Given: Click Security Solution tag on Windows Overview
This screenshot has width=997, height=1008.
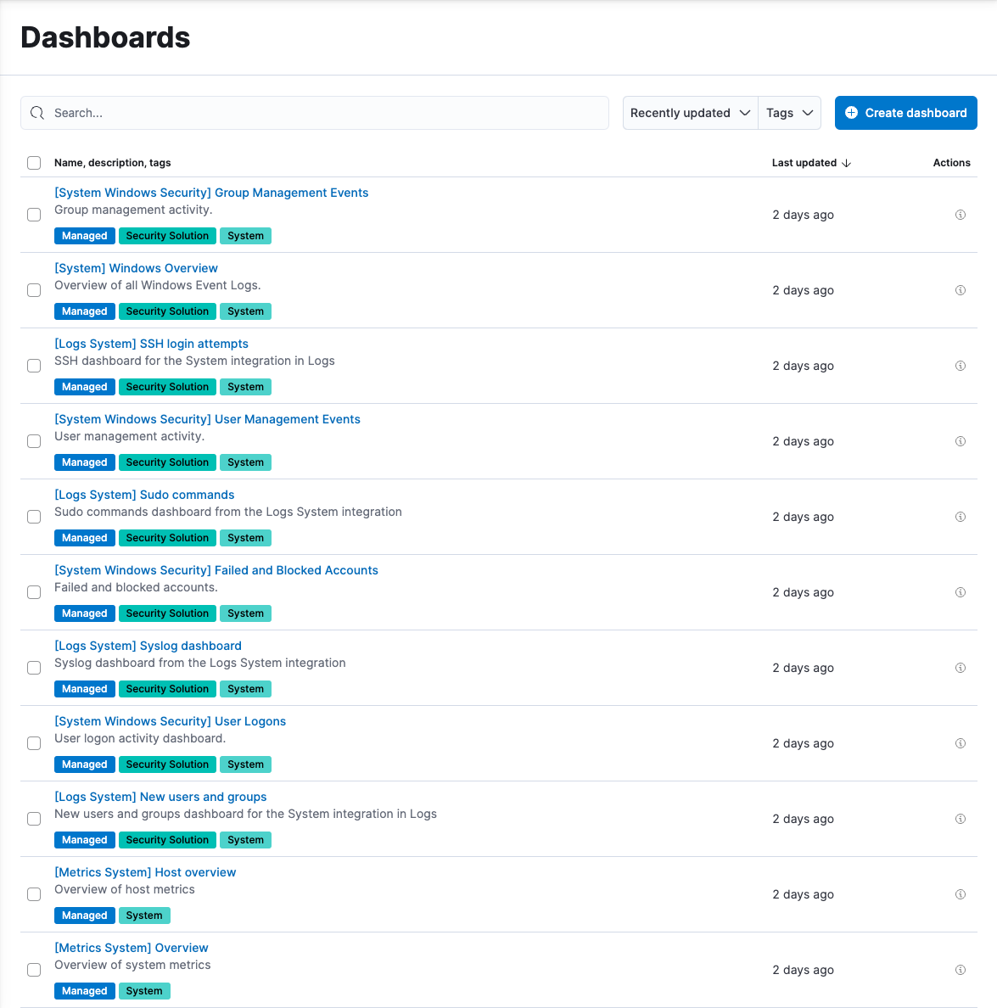Looking at the screenshot, I should click(x=167, y=311).
